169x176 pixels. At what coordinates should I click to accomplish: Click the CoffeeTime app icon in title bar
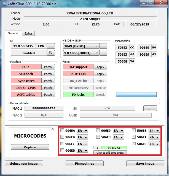(x=4, y=4)
